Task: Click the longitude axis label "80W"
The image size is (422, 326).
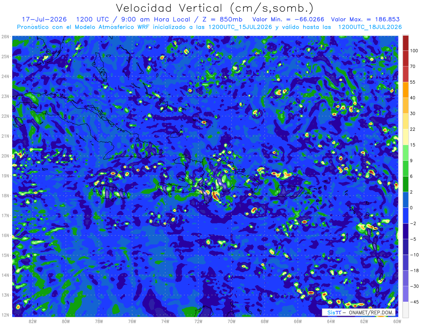Action: tap(66, 321)
